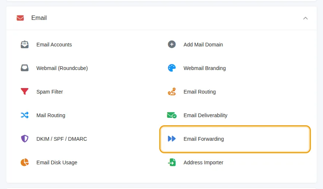The height and width of the screenshot is (189, 323).
Task: Click the Email section title text
Action: click(x=39, y=18)
